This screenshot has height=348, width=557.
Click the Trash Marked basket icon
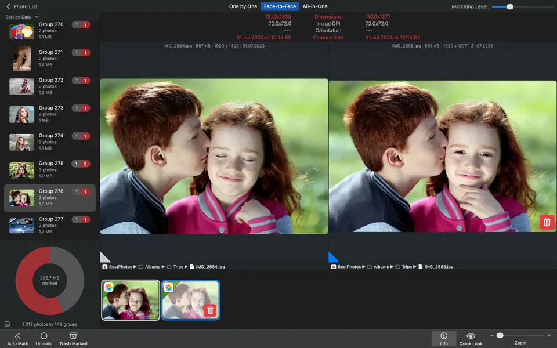(x=73, y=335)
